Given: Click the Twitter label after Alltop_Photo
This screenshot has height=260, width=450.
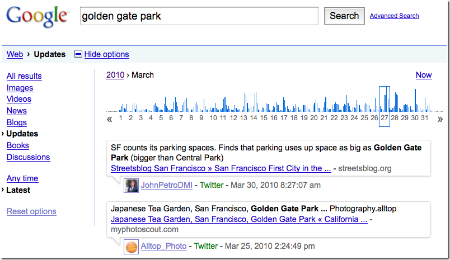Looking at the screenshot, I should coord(206,246).
